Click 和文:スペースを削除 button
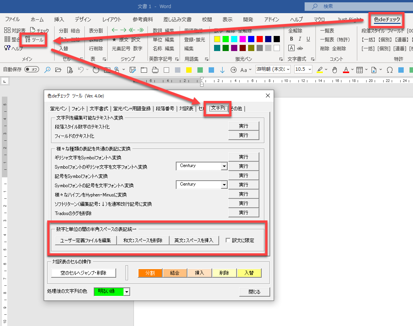413x326 pixels. 143,240
